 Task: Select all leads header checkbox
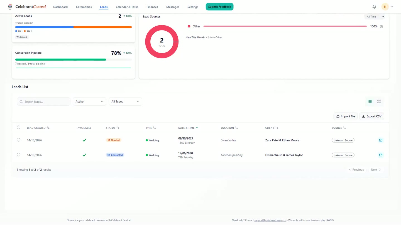[19, 127]
